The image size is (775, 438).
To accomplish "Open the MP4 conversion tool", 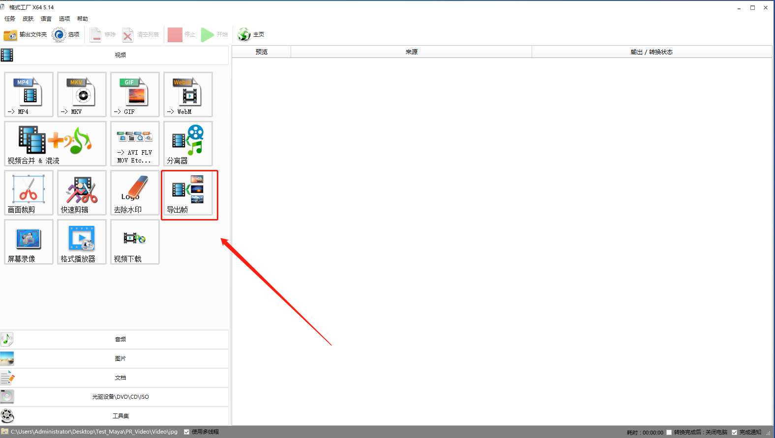I will 29,94.
